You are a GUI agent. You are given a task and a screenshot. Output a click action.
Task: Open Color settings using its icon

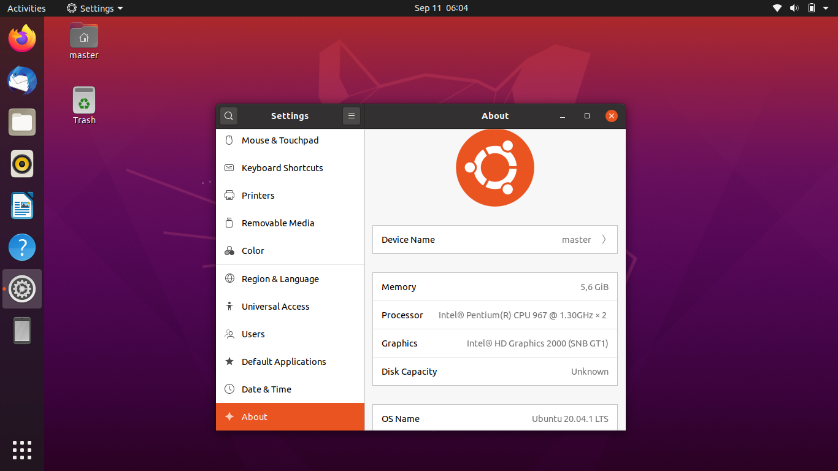[x=229, y=251]
